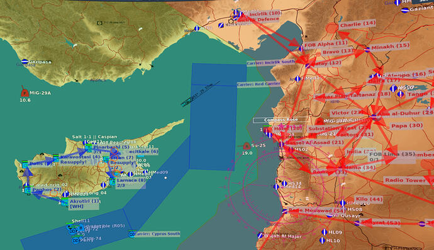434x250 pixels.
Task: Select the Shayrat airbase icon
Action: point(357,222)
